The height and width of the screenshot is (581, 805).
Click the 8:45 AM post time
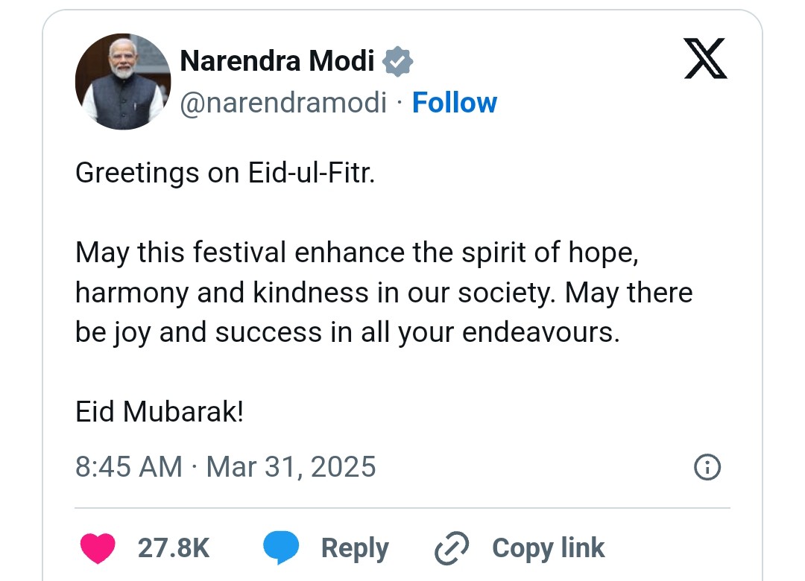pyautogui.click(x=128, y=467)
